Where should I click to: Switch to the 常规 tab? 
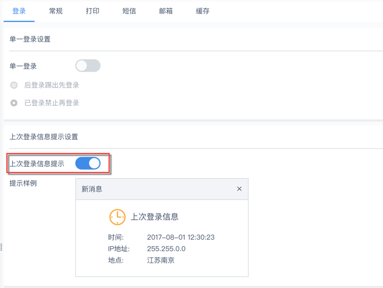click(x=56, y=11)
